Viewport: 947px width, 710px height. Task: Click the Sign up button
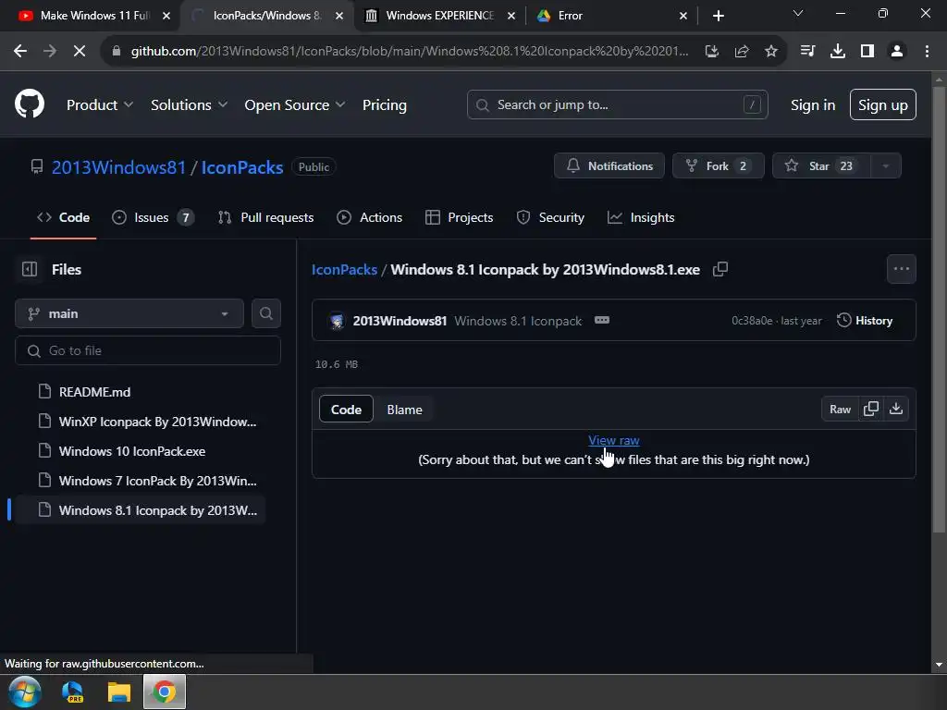click(x=882, y=104)
